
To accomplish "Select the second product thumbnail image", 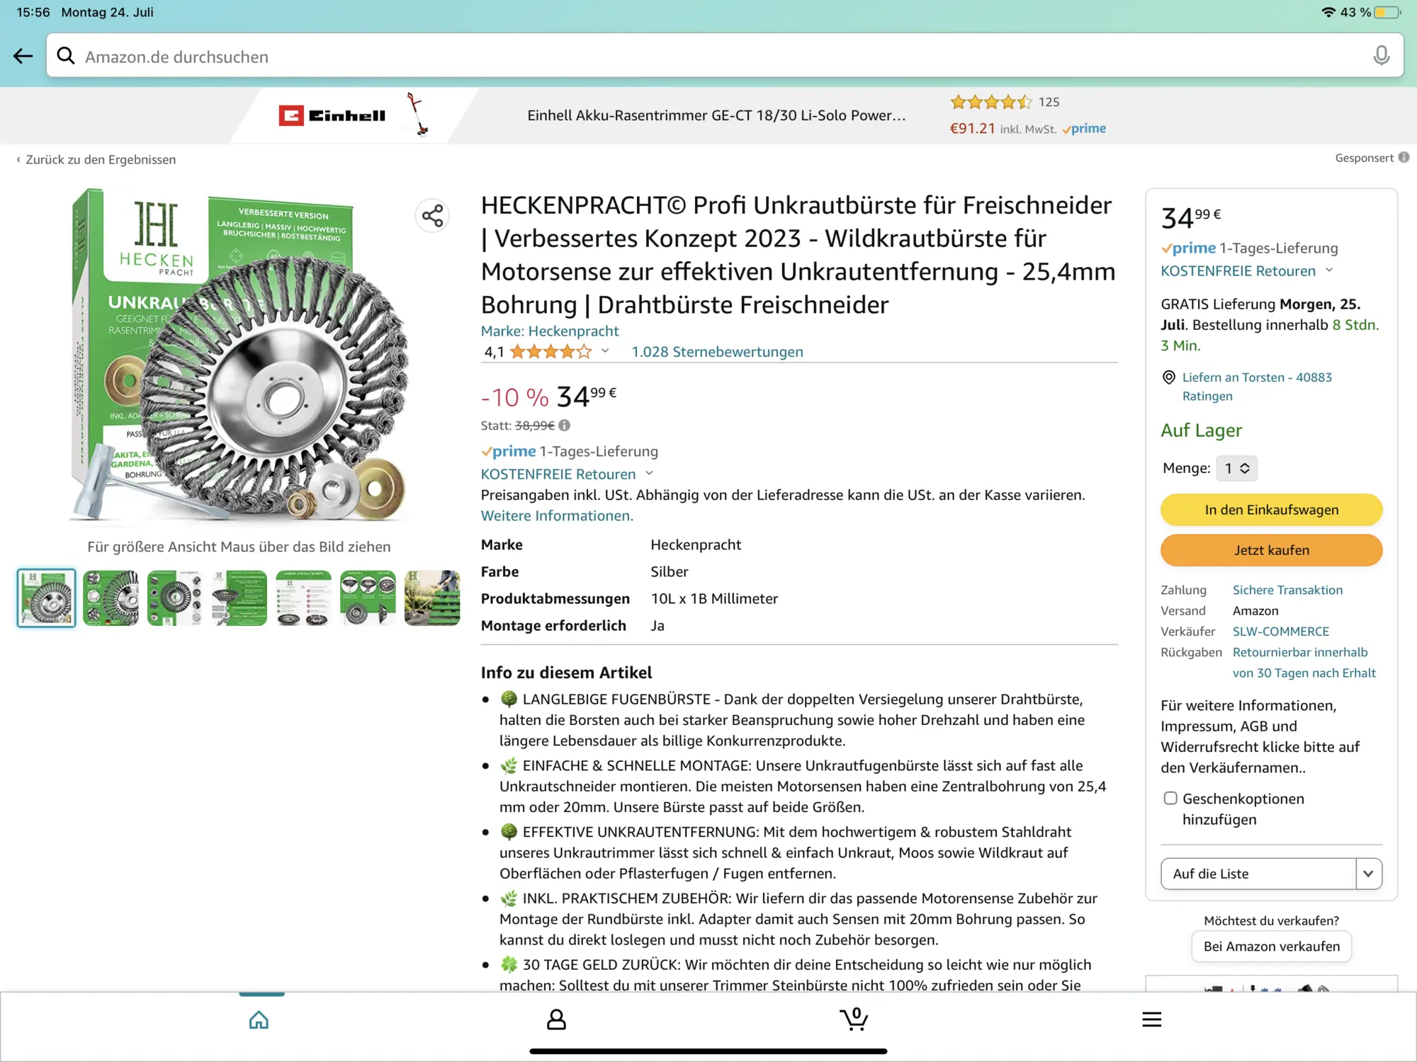I will tap(111, 598).
